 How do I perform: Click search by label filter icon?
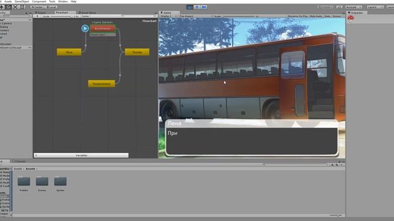[337, 165]
